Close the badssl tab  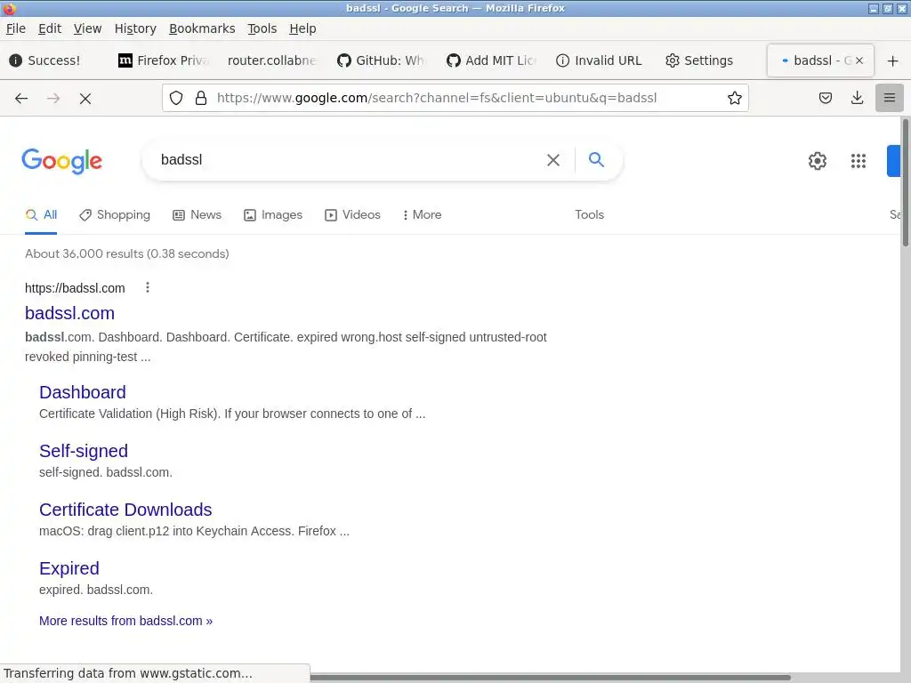[859, 60]
